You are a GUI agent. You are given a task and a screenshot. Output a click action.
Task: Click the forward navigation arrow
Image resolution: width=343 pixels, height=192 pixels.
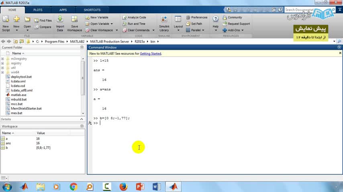point(9,42)
